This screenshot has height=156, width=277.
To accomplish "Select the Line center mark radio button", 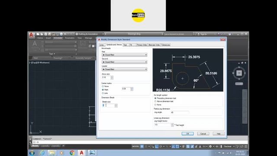I will point(103,93).
